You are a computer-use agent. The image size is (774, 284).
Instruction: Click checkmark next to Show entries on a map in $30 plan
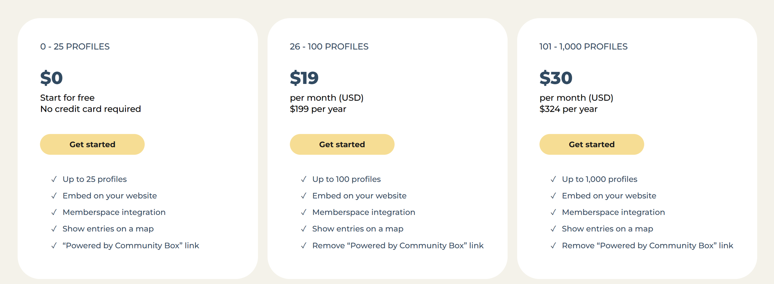553,229
